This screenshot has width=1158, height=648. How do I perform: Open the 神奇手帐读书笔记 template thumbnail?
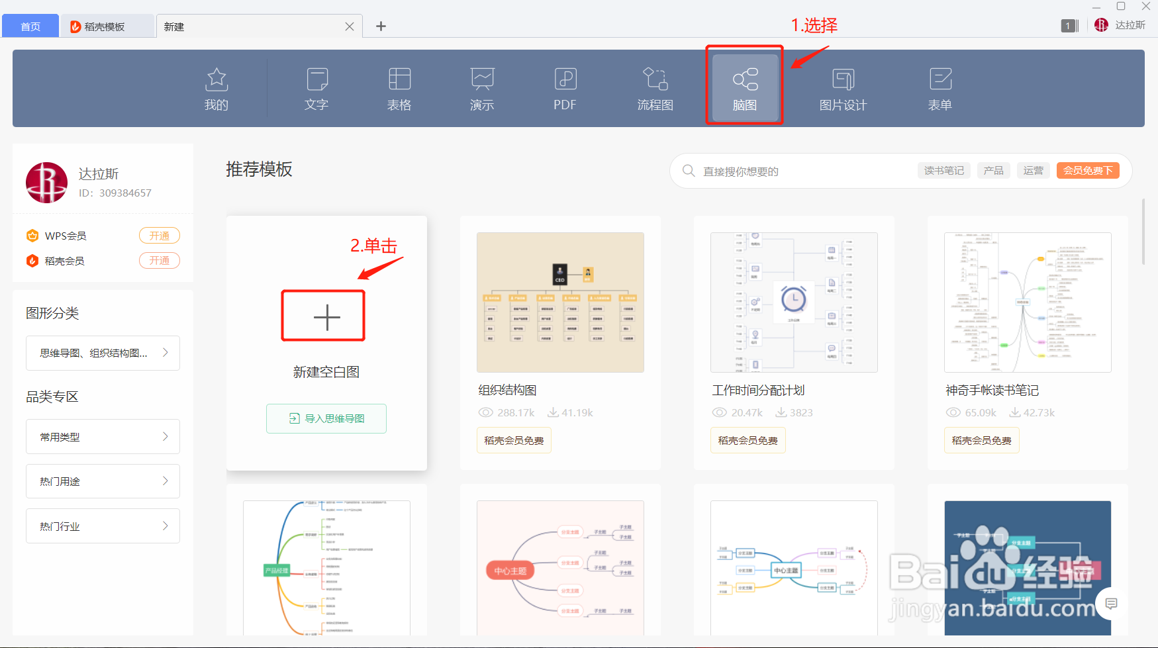[x=1028, y=302]
